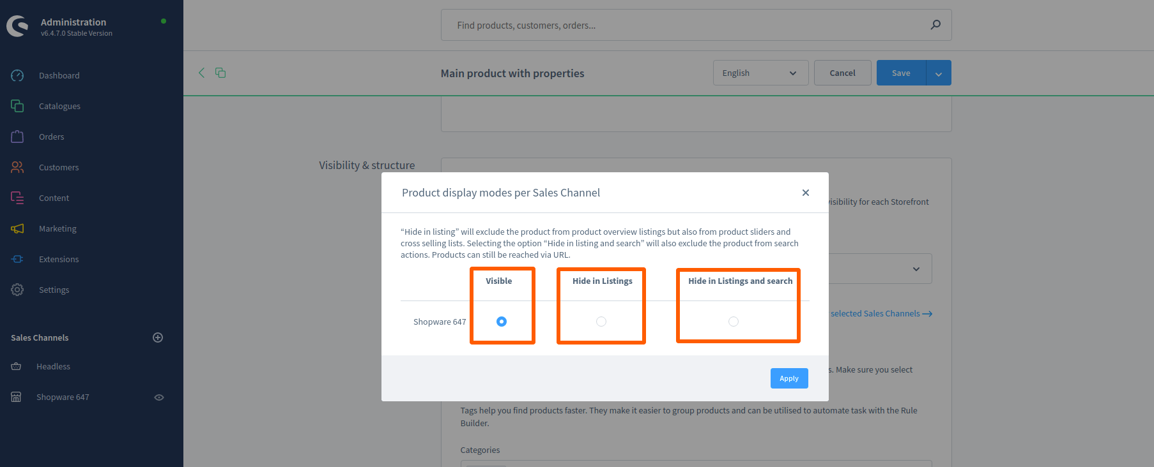Open the Extensions menu item
Viewport: 1154px width, 467px height.
[59, 259]
